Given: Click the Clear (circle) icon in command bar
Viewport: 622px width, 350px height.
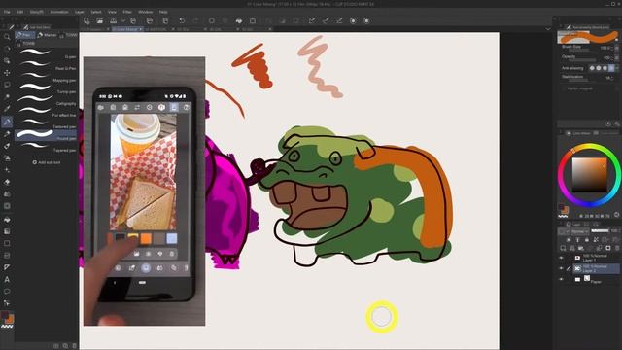Looking at the screenshot, I should coord(212,20).
